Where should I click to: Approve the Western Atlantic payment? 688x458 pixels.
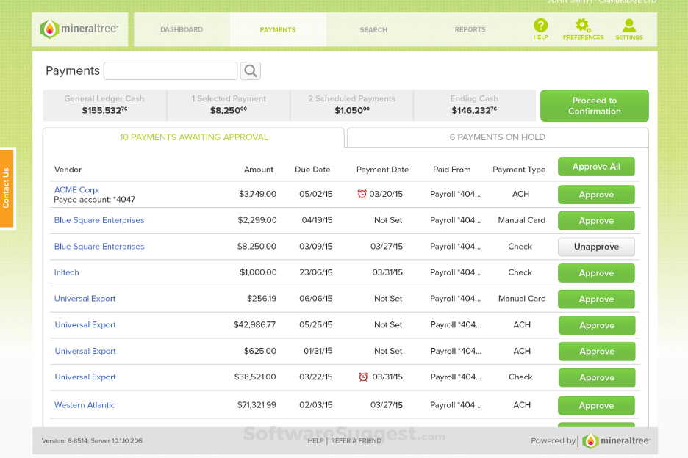[596, 405]
